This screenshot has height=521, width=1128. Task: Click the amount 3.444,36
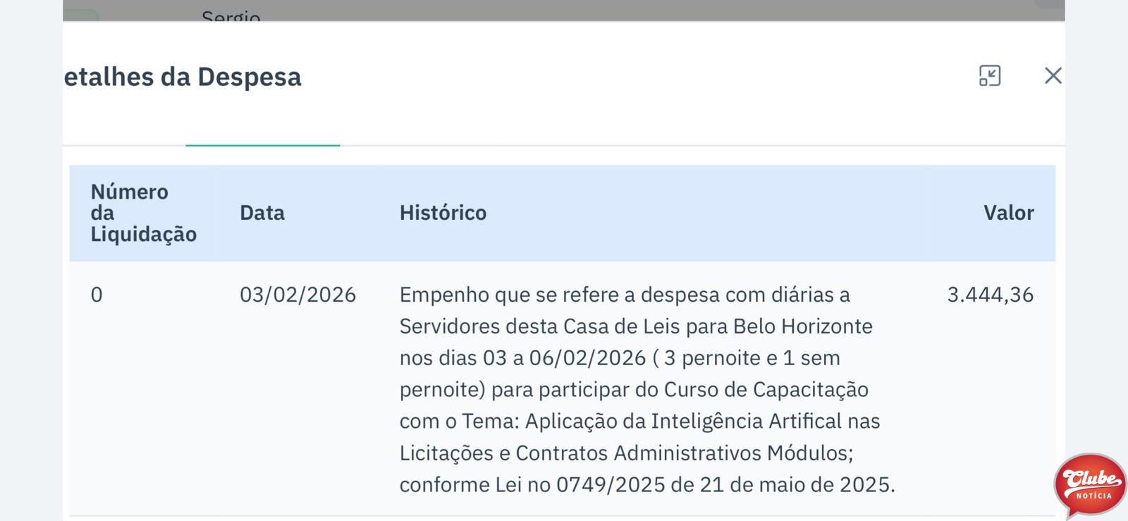tap(990, 295)
